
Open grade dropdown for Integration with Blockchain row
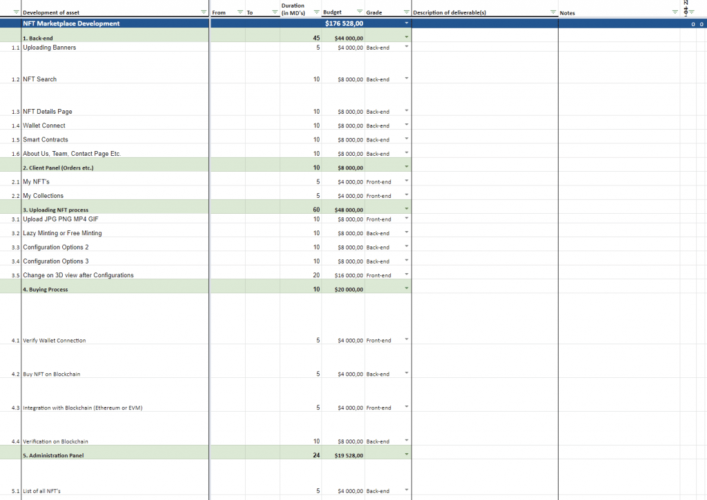pos(406,407)
